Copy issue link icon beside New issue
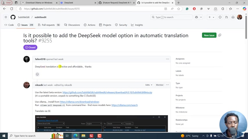This screenshot has width=248, height=139. (220, 35)
